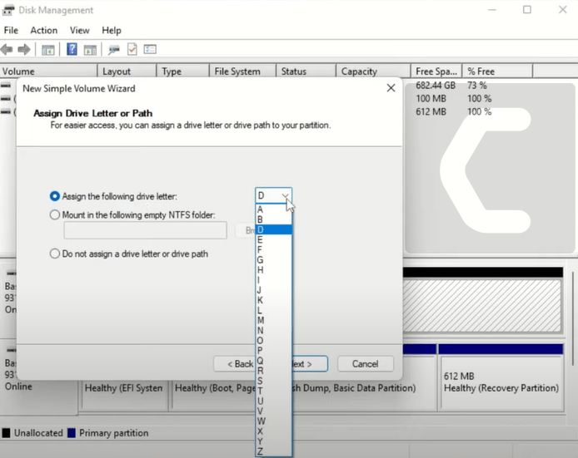
Task: Select 'Mount in the following empty NTFS folder'
Action: [55, 214]
